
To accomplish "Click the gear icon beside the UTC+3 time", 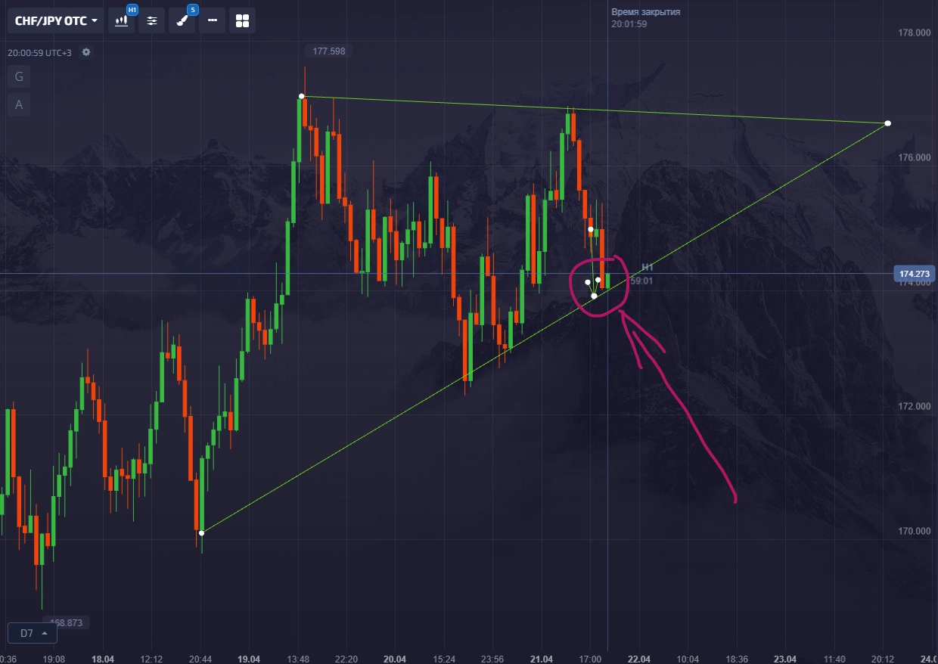I will (86, 52).
